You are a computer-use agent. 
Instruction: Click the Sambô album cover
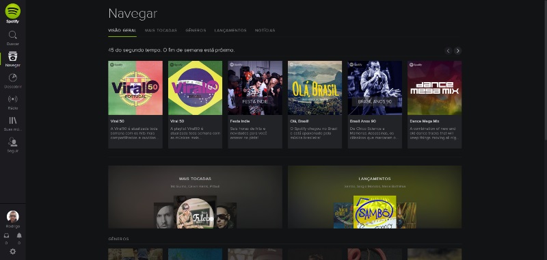pos(375,212)
